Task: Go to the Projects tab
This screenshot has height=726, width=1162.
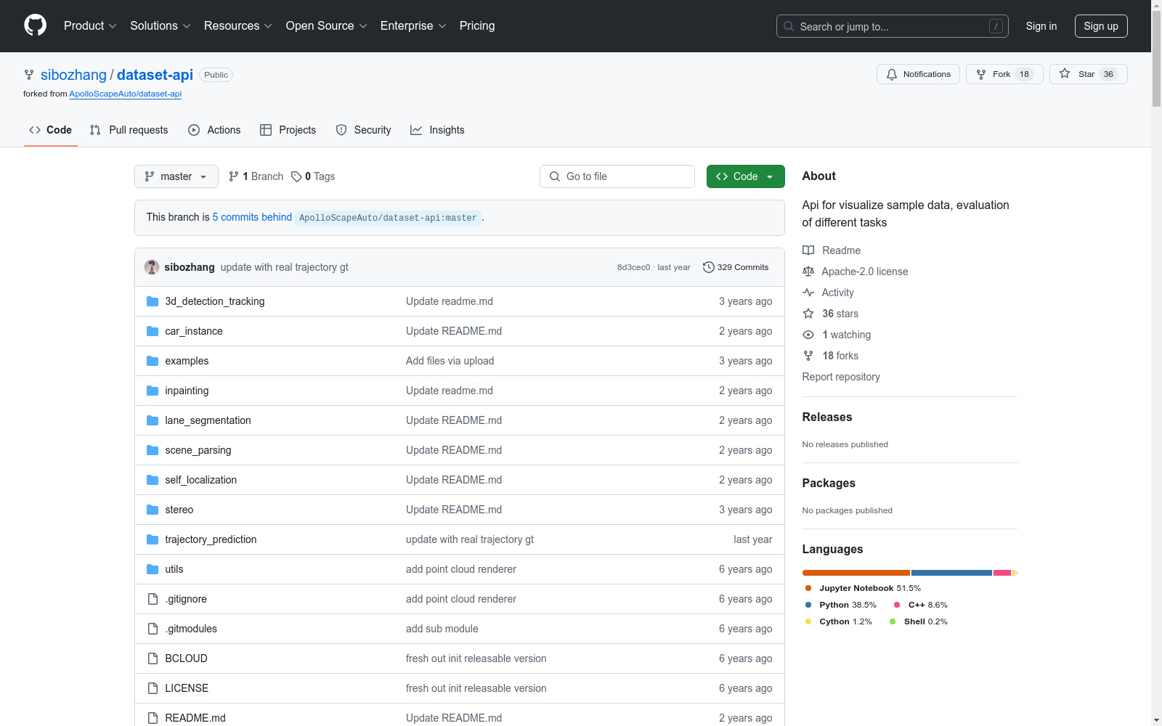Action: click(x=288, y=130)
